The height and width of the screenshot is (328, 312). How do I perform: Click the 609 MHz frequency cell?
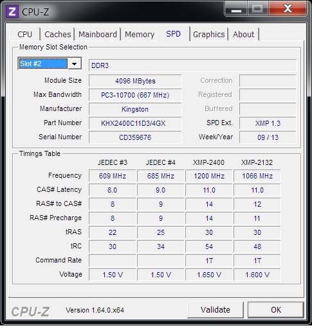pyautogui.click(x=113, y=176)
